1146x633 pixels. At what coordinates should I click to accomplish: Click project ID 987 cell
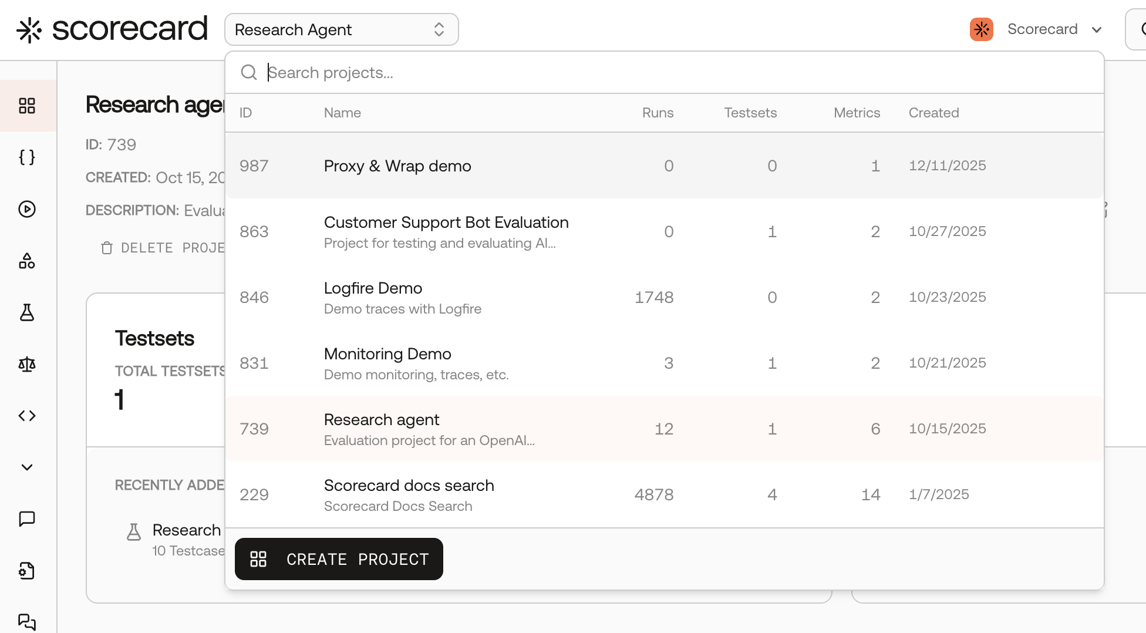[254, 166]
